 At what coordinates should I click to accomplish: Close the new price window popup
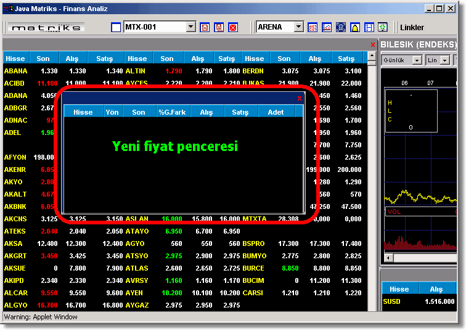point(300,98)
